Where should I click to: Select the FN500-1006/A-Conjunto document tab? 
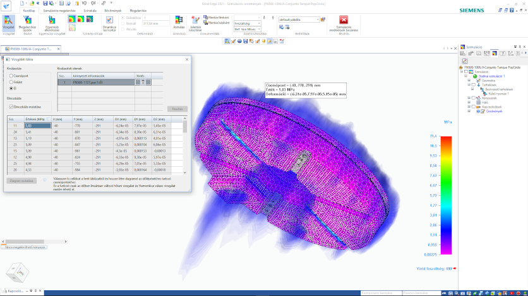tap(31, 49)
